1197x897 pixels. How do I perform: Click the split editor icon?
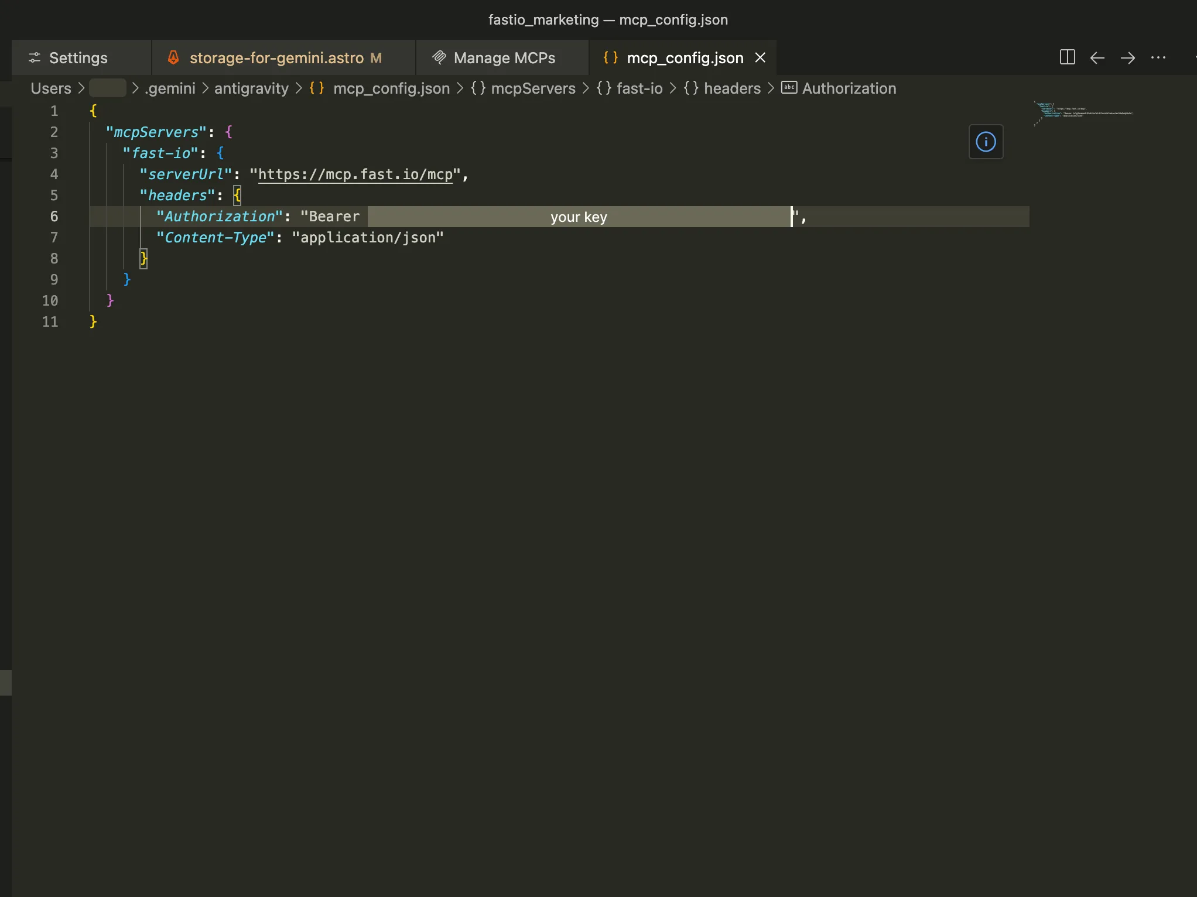1068,57
